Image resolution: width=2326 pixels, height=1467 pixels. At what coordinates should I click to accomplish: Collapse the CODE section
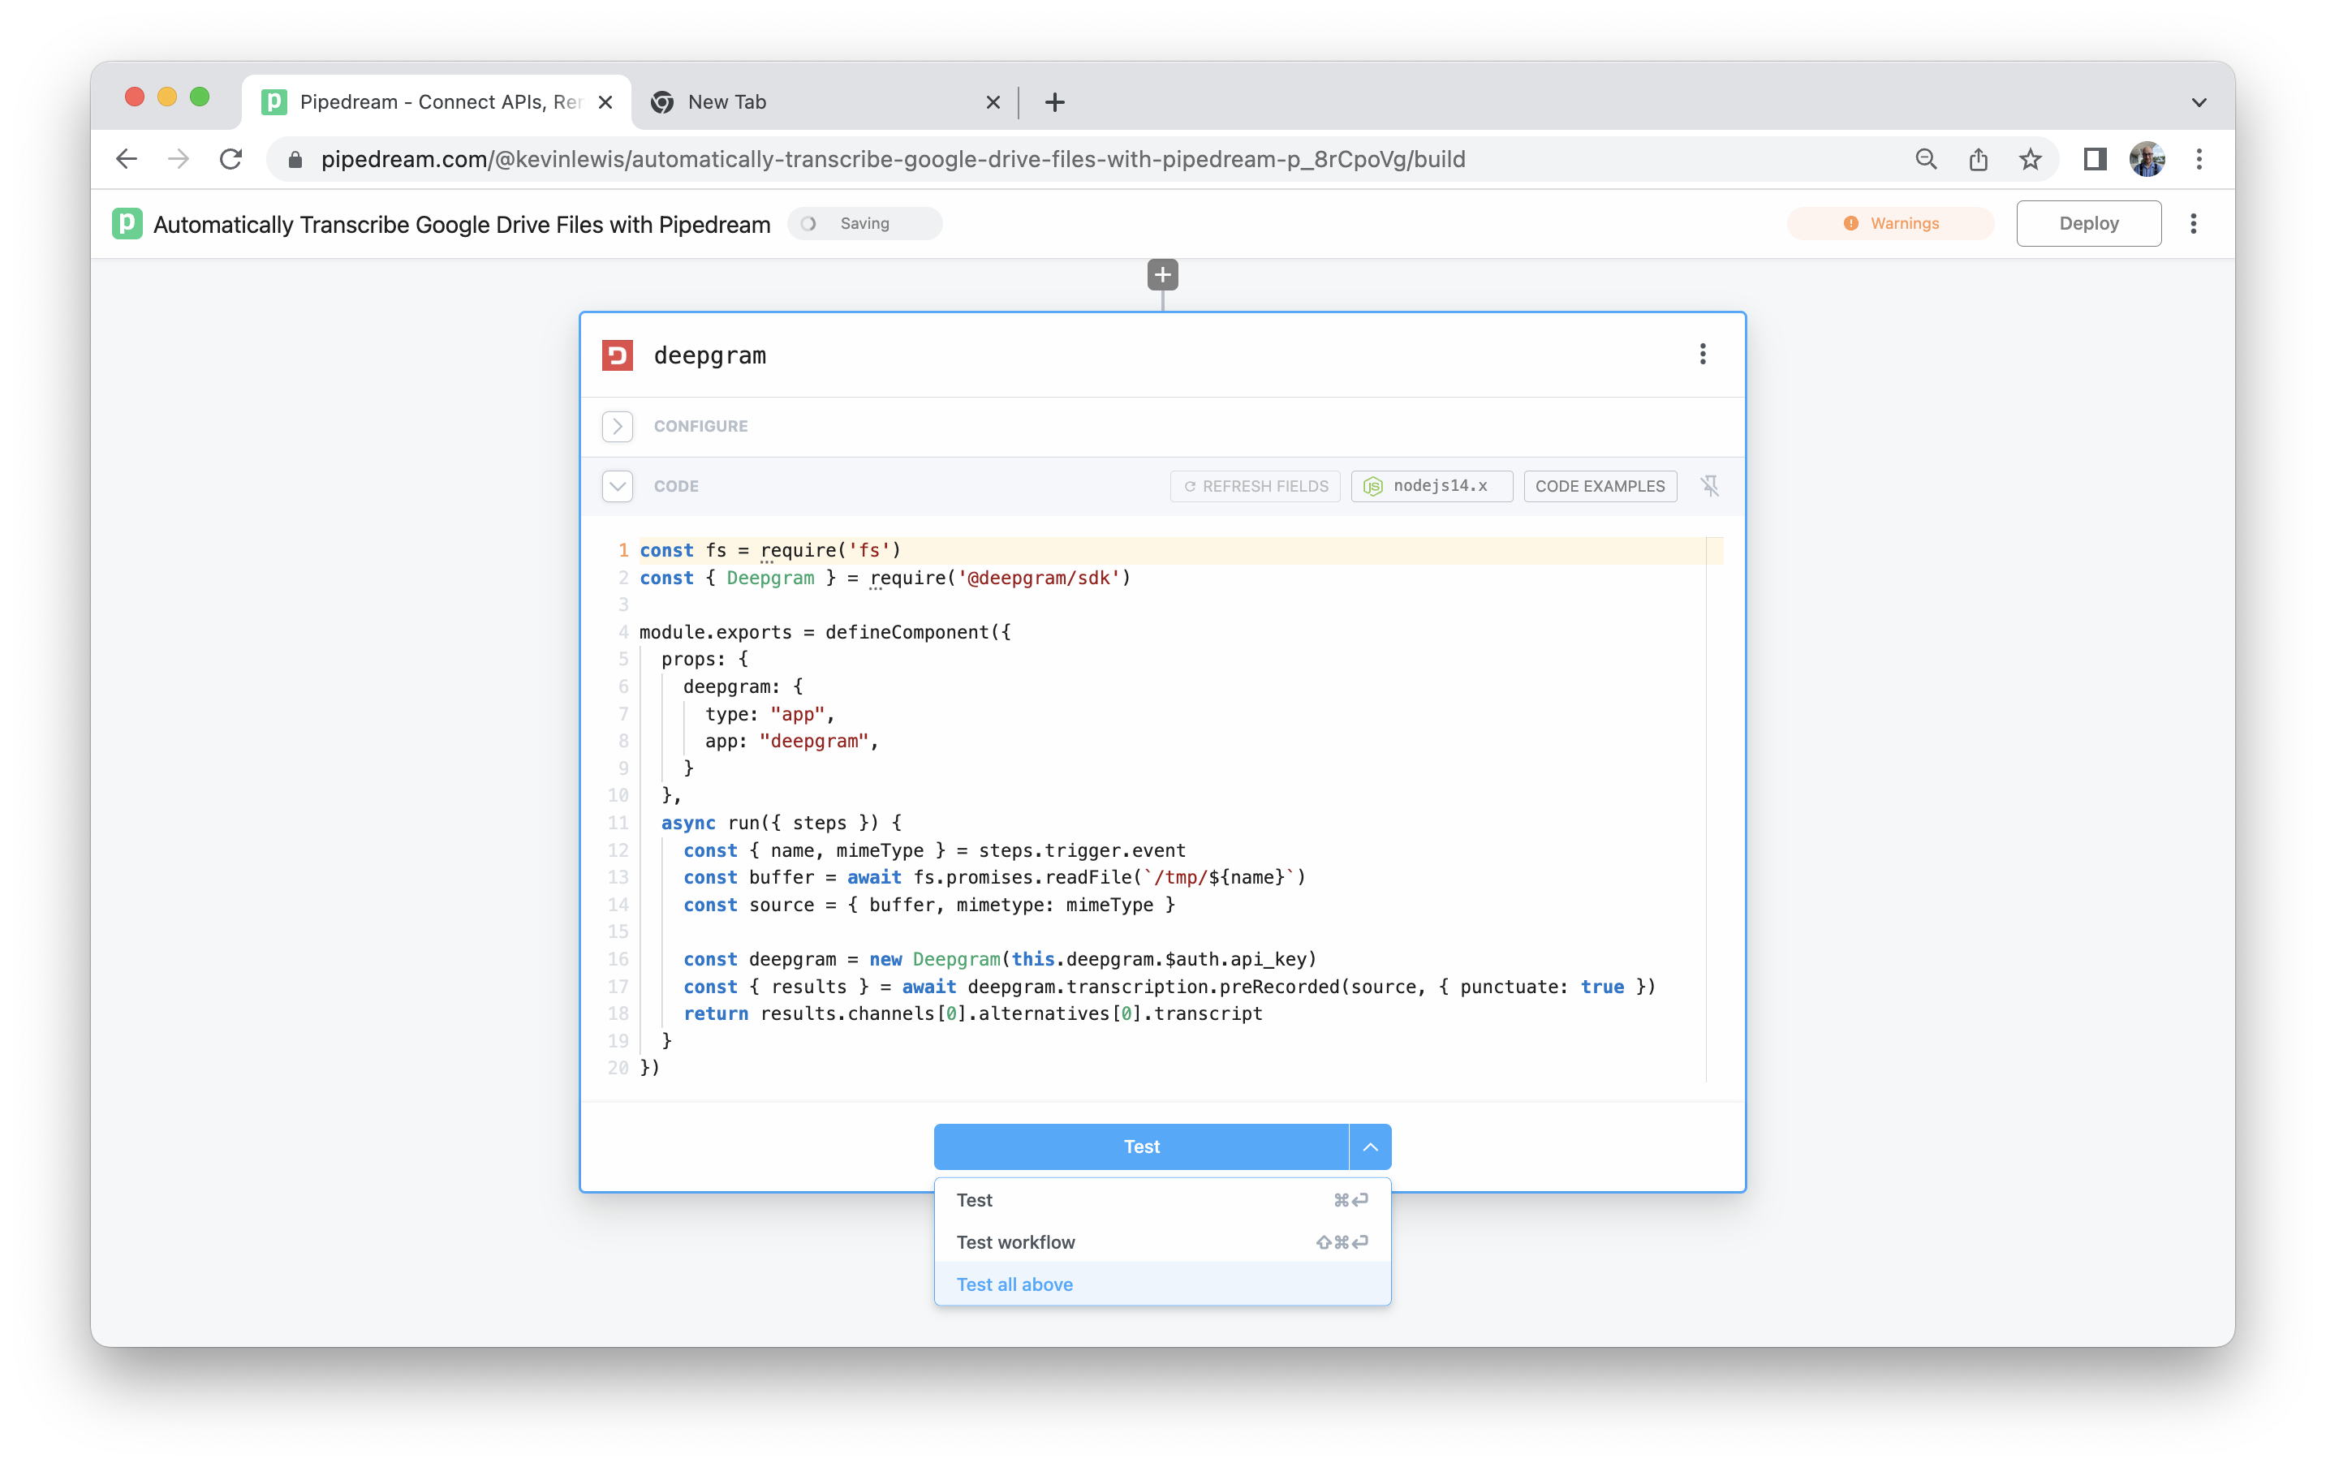[618, 486]
